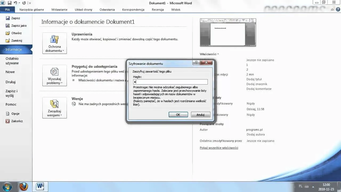
Task: Open Zapisz i wyślij section
Action: point(11,93)
